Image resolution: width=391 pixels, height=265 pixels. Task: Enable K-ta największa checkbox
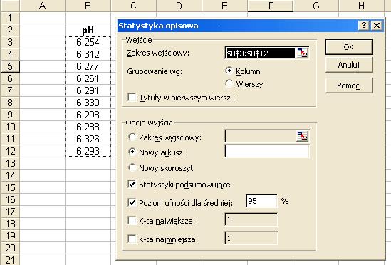coord(132,221)
